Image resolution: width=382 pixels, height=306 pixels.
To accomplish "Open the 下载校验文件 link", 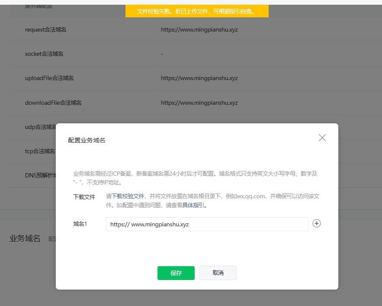I will pos(128,196).
